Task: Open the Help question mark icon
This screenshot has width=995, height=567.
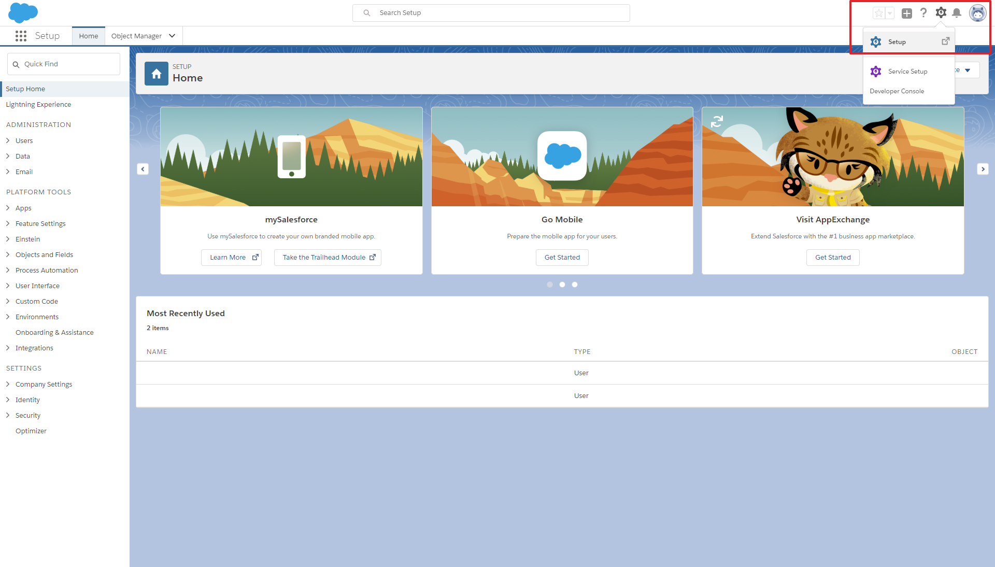Action: click(923, 13)
